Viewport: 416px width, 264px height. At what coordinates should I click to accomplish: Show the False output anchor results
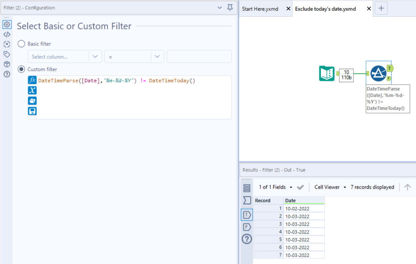point(247,227)
